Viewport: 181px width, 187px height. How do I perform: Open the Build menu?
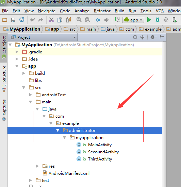click(119, 11)
